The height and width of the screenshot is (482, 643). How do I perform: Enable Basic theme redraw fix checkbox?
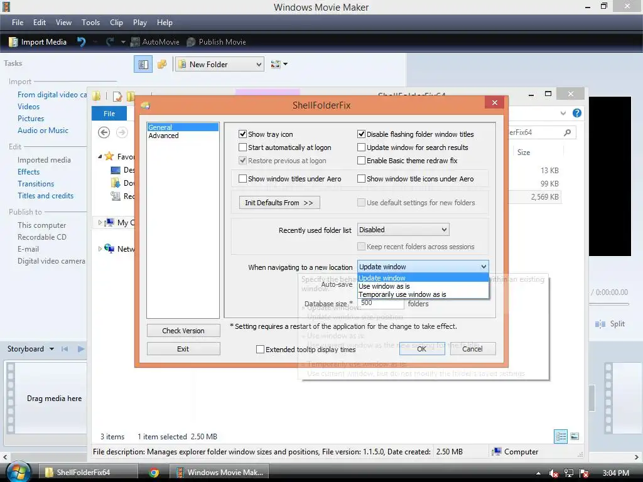[361, 160]
